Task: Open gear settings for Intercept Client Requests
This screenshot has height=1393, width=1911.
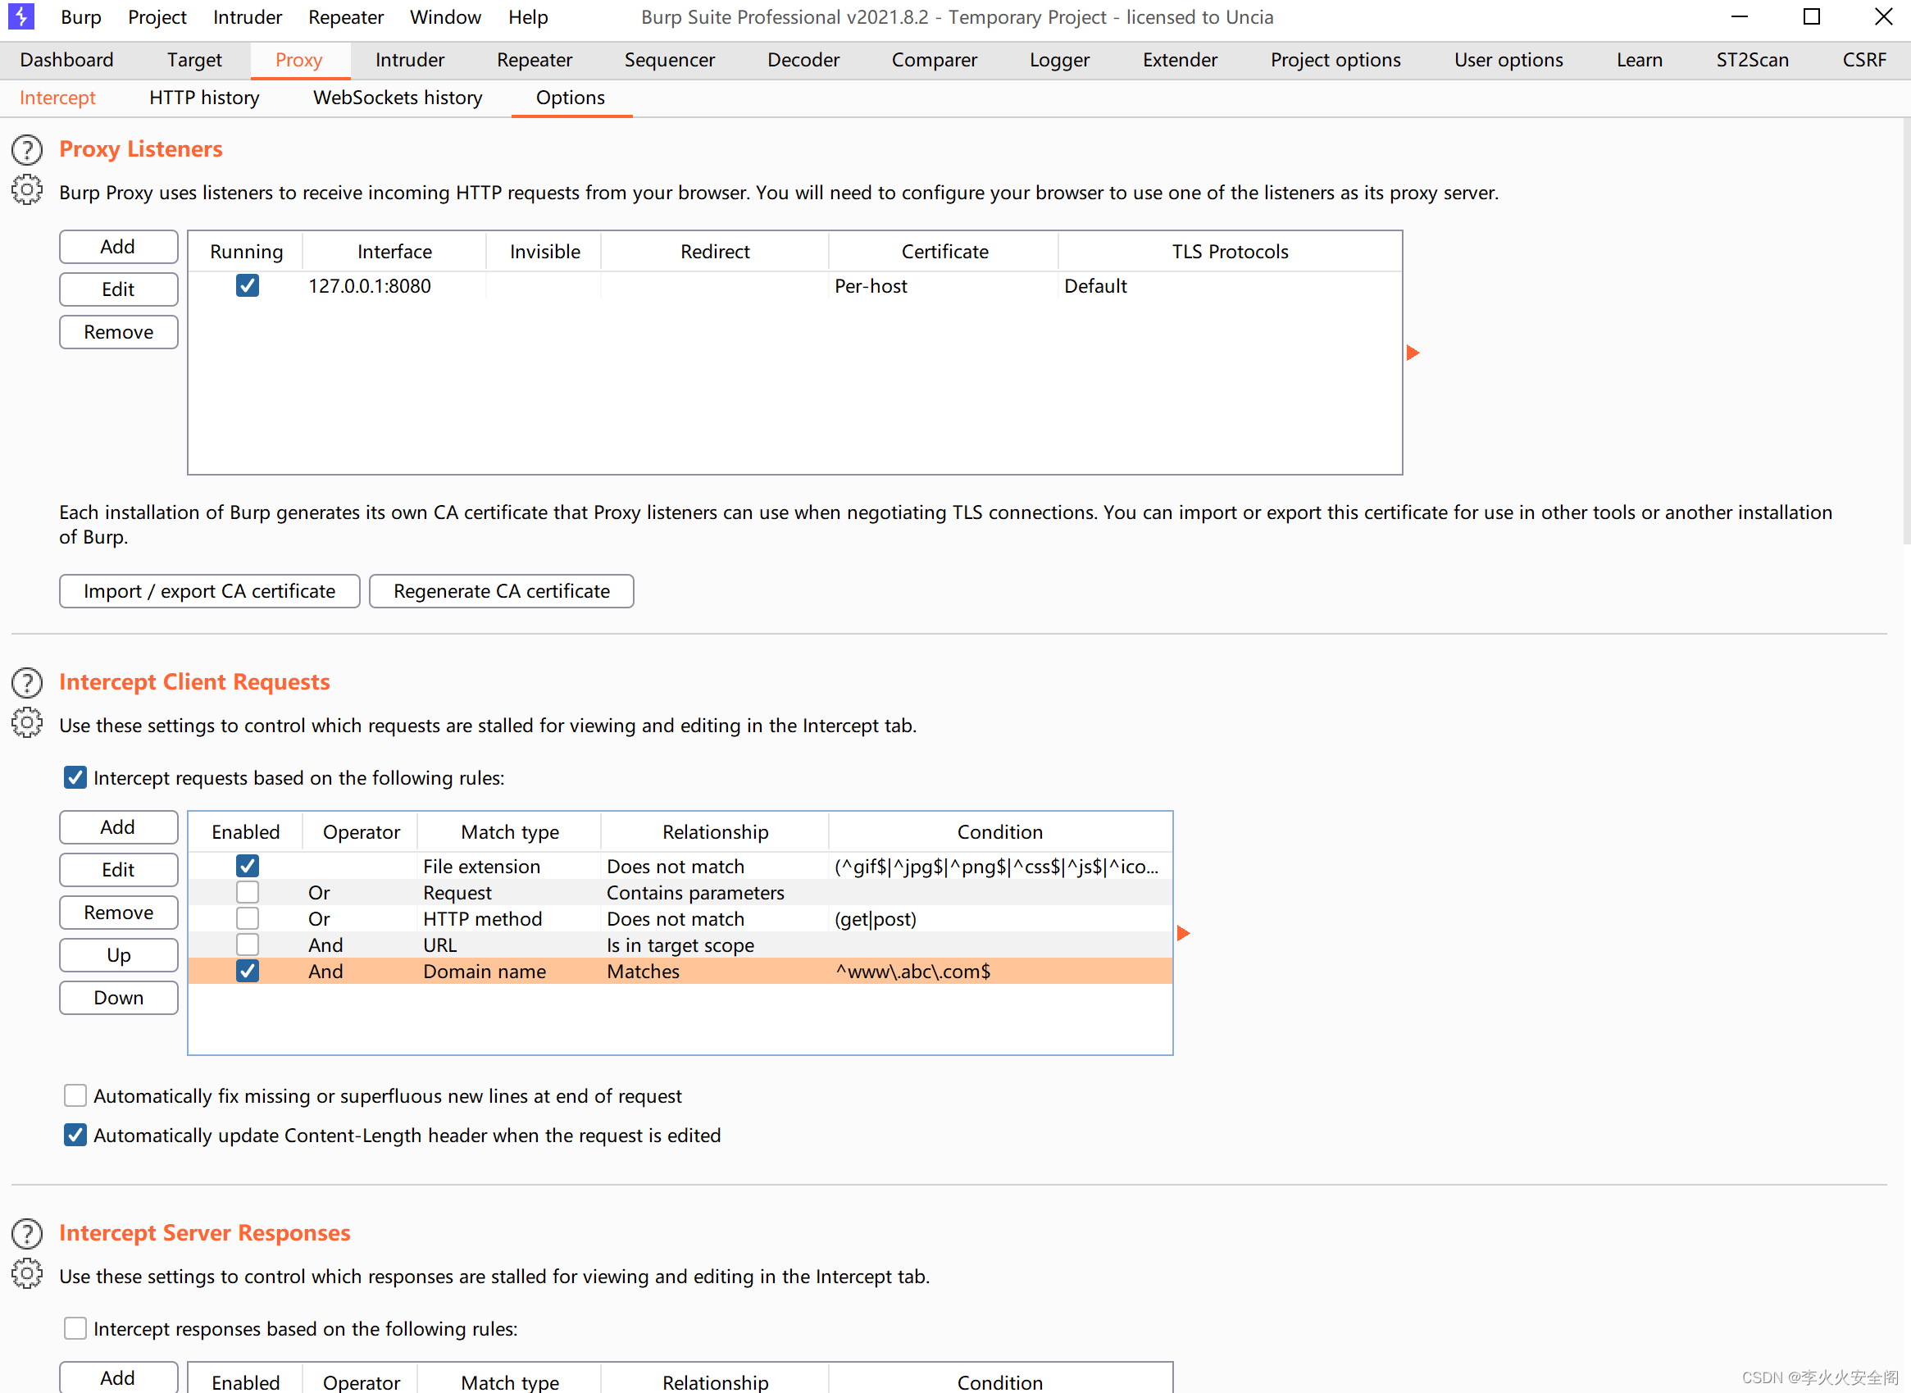Action: (27, 722)
